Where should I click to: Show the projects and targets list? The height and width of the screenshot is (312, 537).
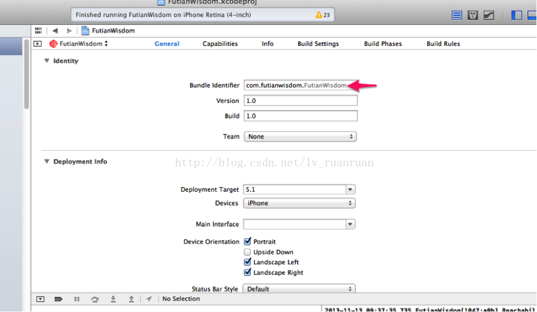(x=38, y=44)
